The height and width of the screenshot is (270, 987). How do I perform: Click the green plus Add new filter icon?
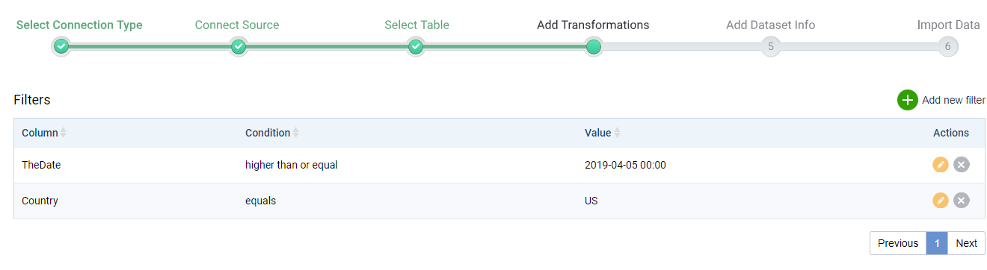click(907, 100)
